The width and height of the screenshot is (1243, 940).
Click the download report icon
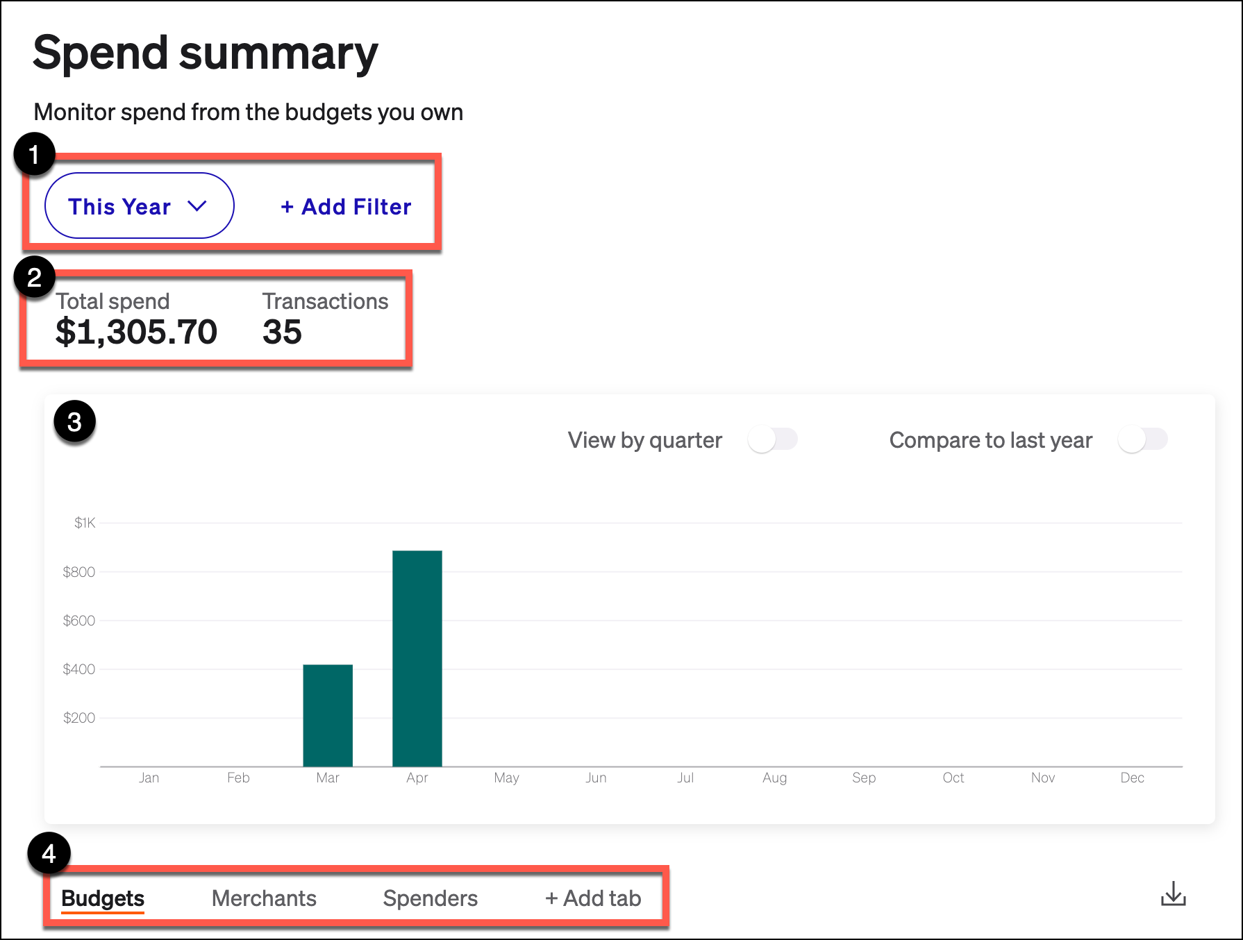1174,896
